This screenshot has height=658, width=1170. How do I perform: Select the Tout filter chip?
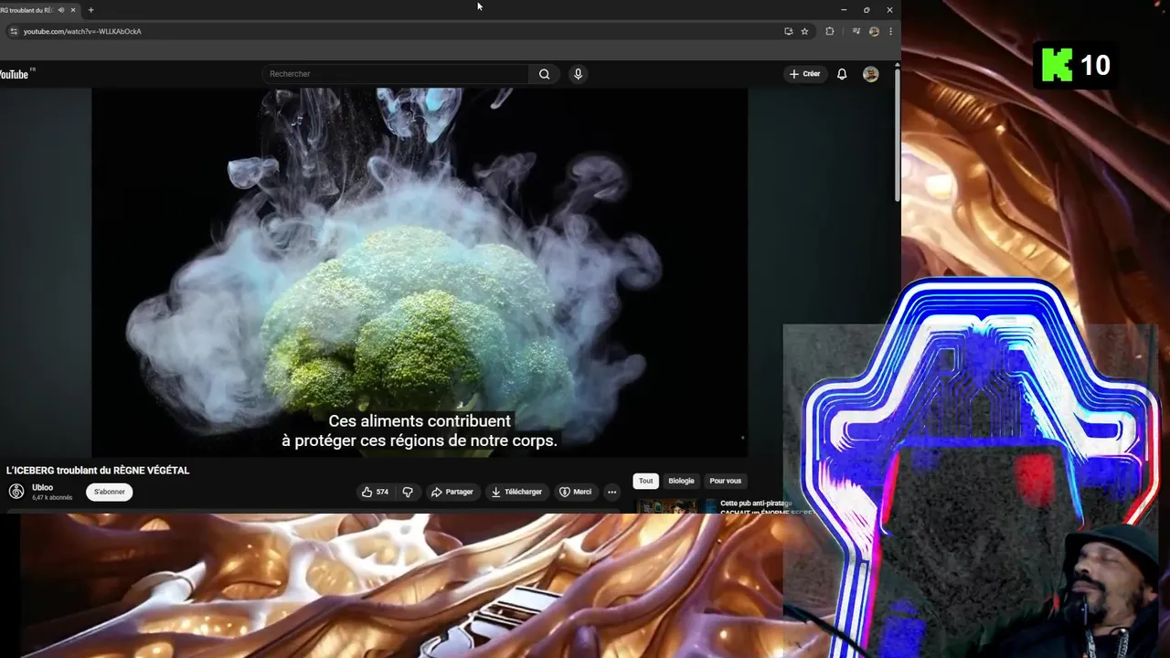coord(646,481)
